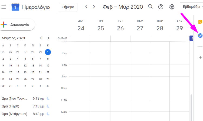Click the Σήμερα button
203x121 pixels.
tap(68, 7)
